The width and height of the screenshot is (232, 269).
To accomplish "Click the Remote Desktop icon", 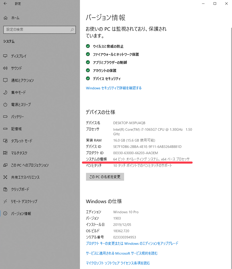I will point(5,202).
